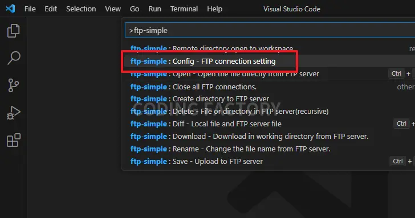Select Config - FTP connection setting command
Image resolution: width=415 pixels, height=218 pixels.
tap(268, 61)
